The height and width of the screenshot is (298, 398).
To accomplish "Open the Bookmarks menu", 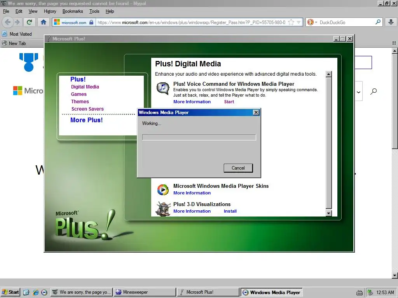I will (73, 11).
